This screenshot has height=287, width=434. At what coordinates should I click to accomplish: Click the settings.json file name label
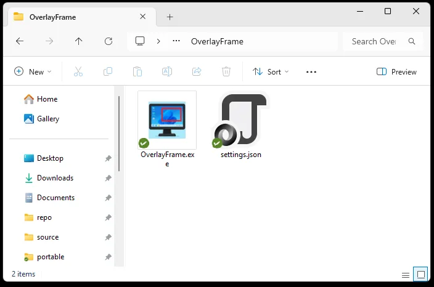click(241, 155)
